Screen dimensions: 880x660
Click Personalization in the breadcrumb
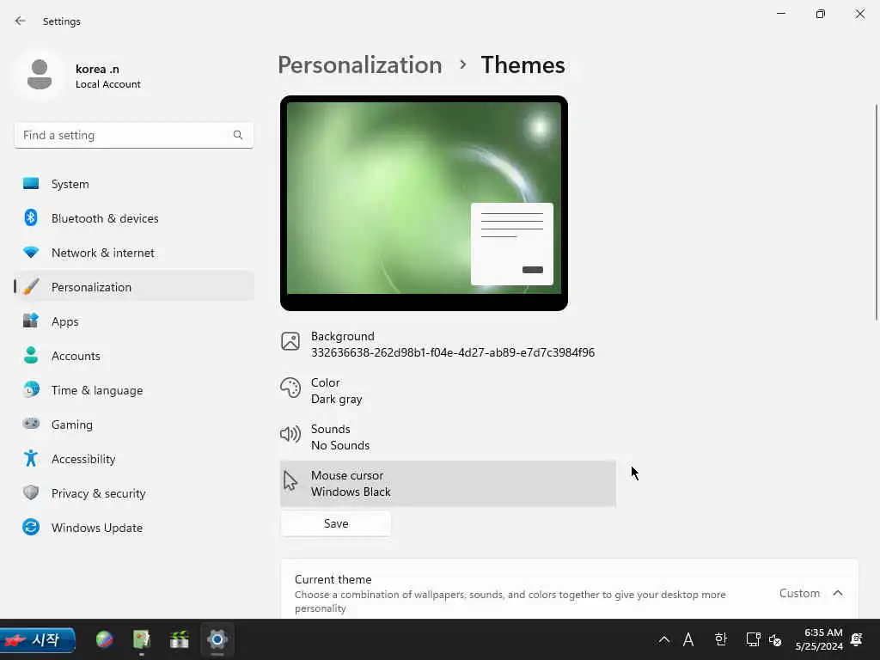[x=360, y=65]
